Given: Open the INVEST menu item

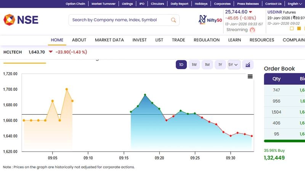Looking at the screenshot, I should (140, 40).
